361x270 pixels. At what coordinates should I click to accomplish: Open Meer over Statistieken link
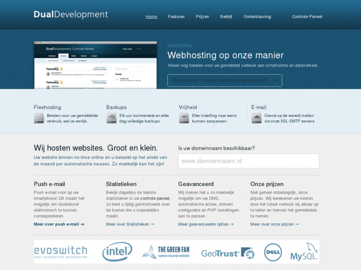click(x=130, y=224)
